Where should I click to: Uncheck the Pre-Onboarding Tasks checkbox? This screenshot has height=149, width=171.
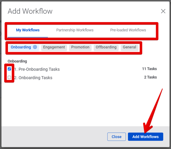[9, 69]
